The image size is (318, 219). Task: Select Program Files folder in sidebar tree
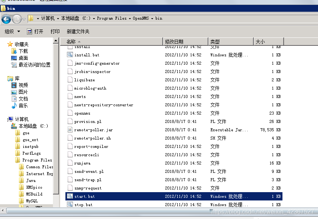pyautogui.click(x=34, y=160)
